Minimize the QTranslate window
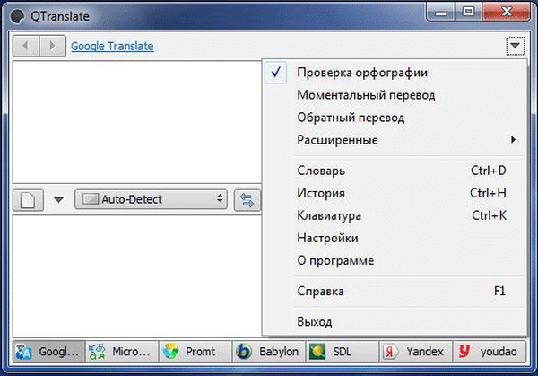538x376 pixels. 441,12
